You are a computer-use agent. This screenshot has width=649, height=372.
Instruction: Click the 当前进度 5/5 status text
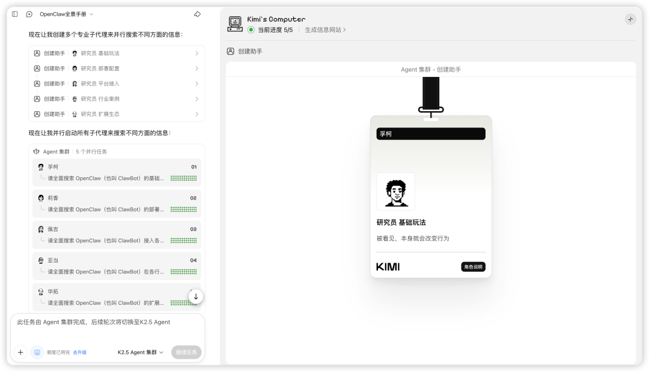pyautogui.click(x=275, y=30)
